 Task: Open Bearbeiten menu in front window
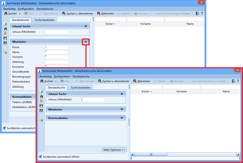(x=45, y=77)
